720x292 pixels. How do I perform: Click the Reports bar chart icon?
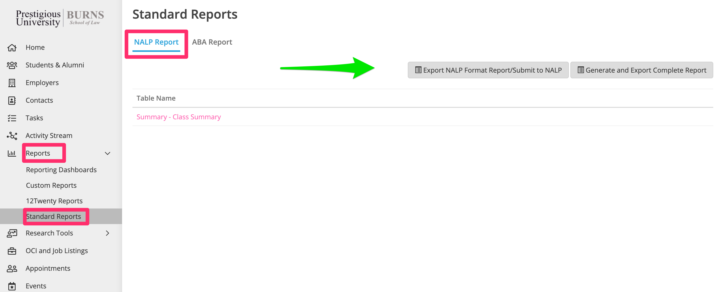point(12,153)
